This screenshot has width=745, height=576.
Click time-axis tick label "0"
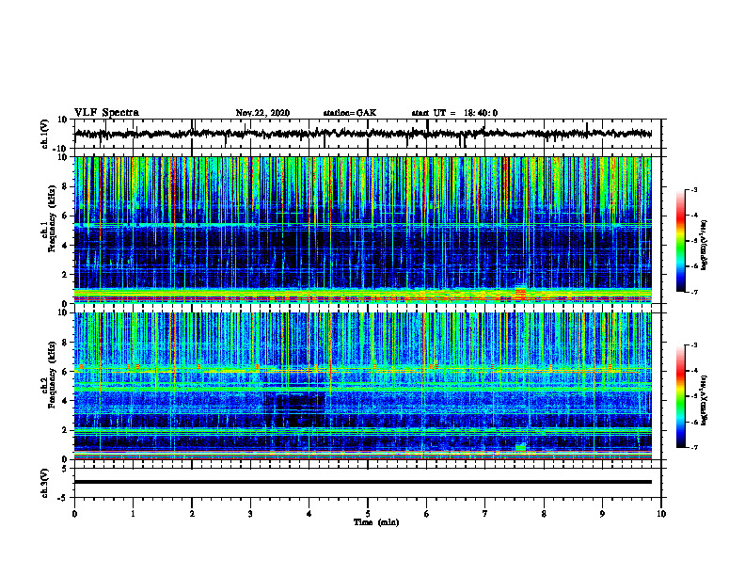74,514
